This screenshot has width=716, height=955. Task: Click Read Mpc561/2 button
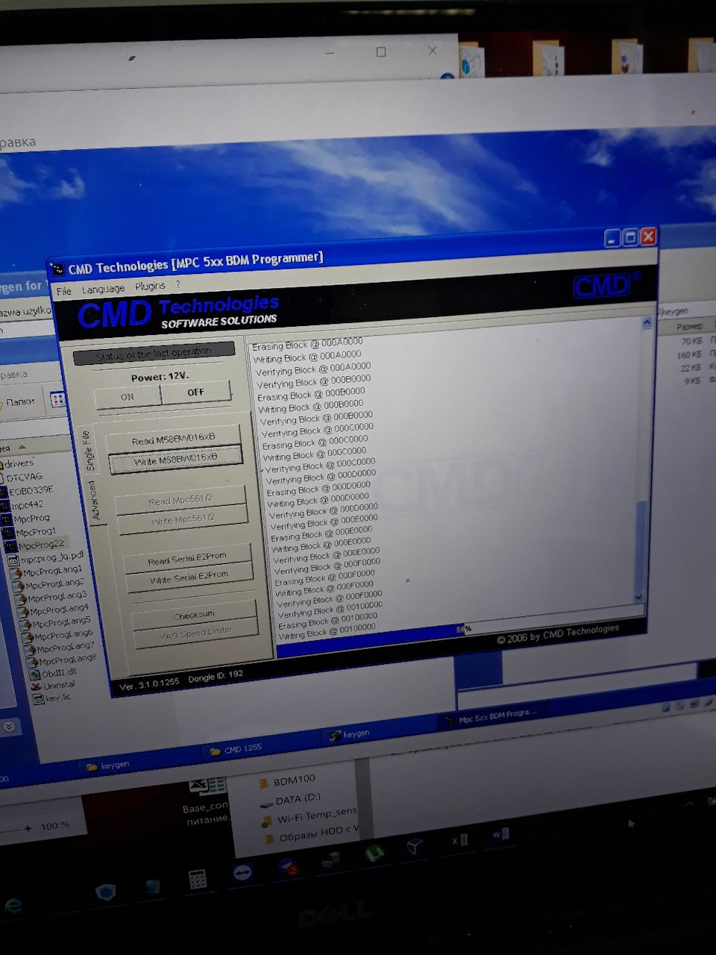180,501
